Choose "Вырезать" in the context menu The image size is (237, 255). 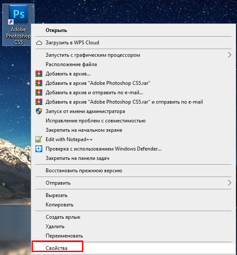[133, 195]
